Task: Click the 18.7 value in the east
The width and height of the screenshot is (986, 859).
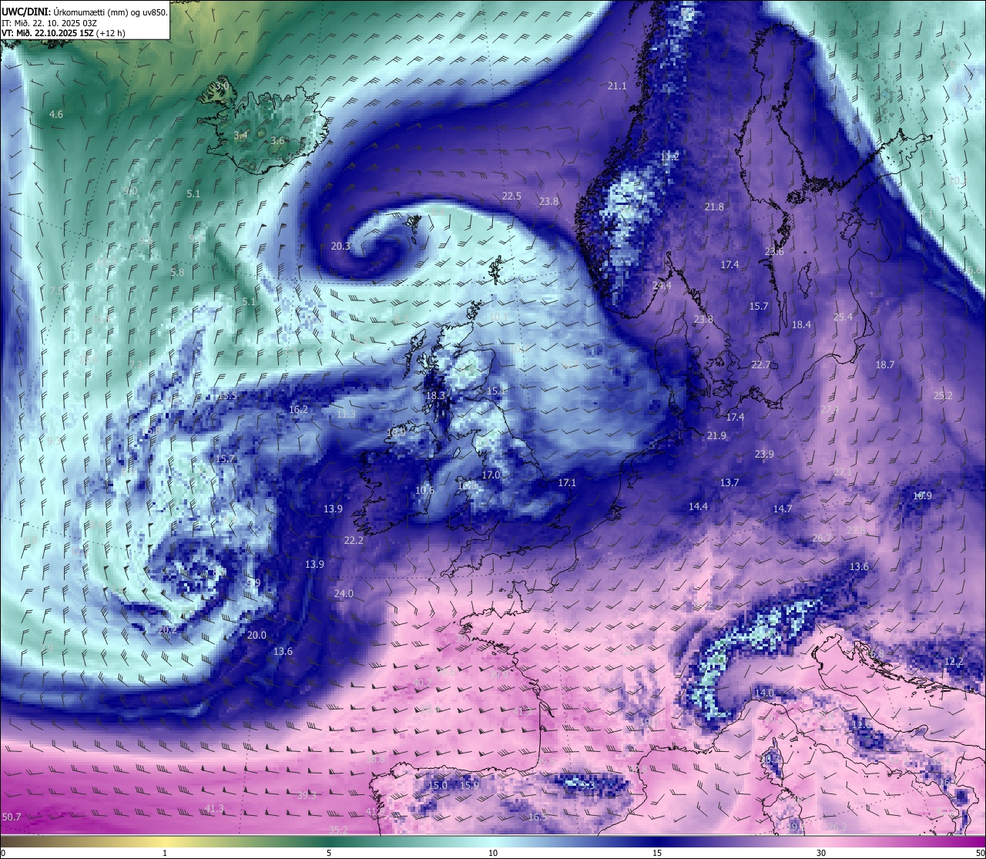Action: click(x=885, y=364)
